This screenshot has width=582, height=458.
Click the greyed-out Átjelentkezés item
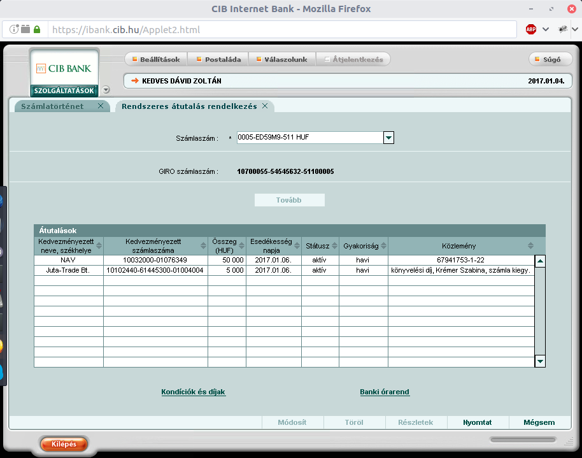point(353,59)
